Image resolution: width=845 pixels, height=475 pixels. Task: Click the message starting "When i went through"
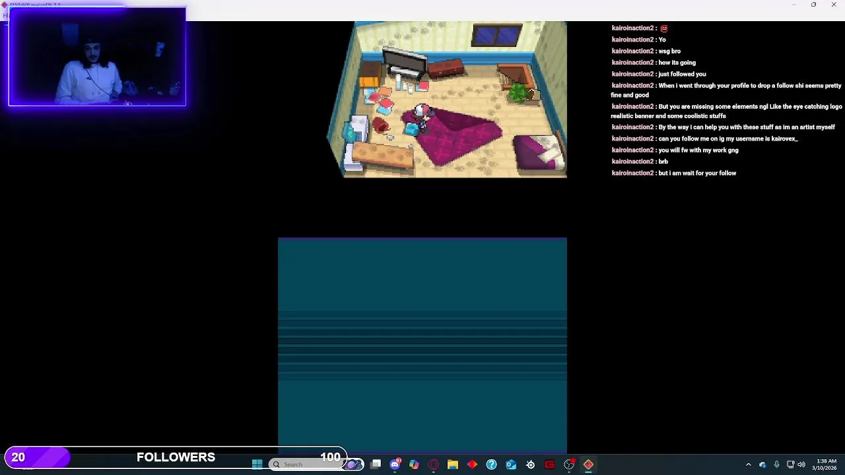[726, 90]
